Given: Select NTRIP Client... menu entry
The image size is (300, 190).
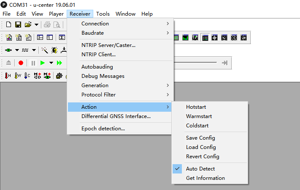Looking at the screenshot, I should click(120, 55).
